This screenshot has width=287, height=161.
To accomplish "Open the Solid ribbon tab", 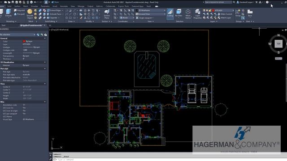I will tap(9, 6).
